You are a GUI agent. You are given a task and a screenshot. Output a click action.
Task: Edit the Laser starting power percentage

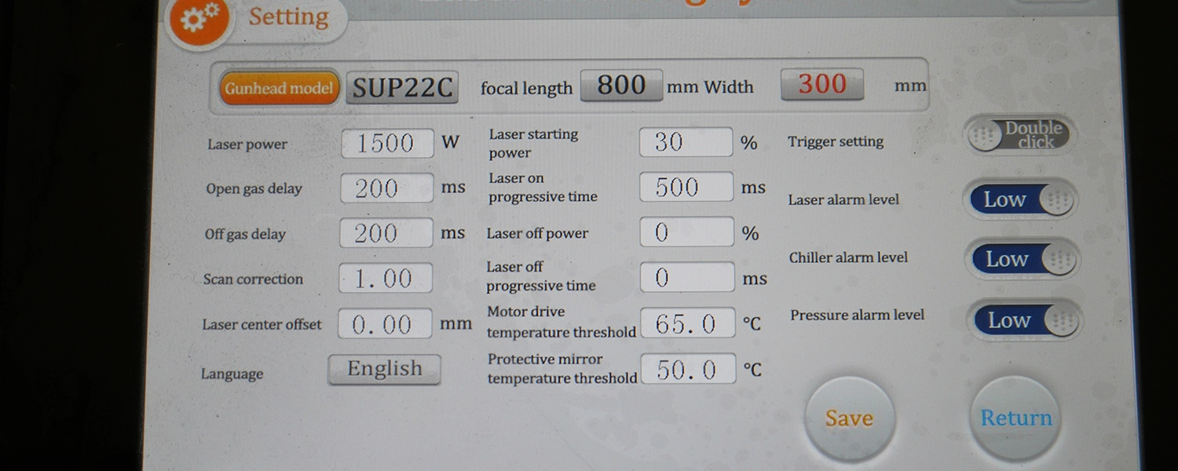[x=686, y=142]
